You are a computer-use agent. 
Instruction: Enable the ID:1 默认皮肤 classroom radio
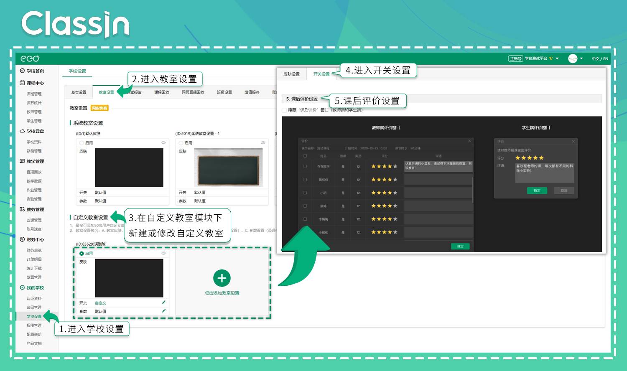[x=82, y=143]
